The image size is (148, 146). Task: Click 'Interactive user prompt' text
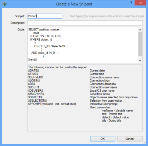pyautogui.click(x=104, y=104)
